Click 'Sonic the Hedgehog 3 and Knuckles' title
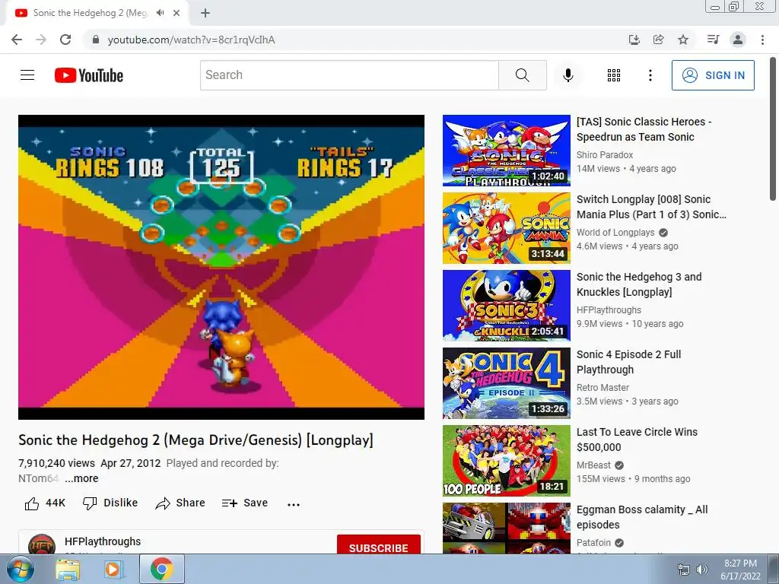This screenshot has height=584, width=779. click(639, 284)
